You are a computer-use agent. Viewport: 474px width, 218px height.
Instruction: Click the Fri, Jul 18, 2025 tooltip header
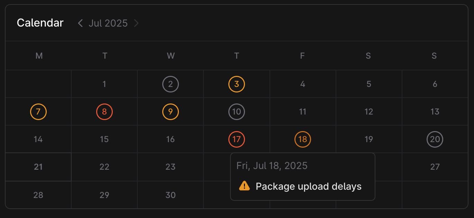point(272,166)
